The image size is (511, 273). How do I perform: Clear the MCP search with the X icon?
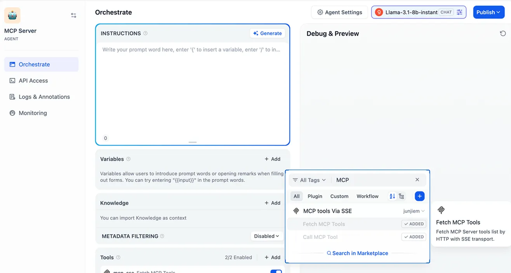(417, 180)
